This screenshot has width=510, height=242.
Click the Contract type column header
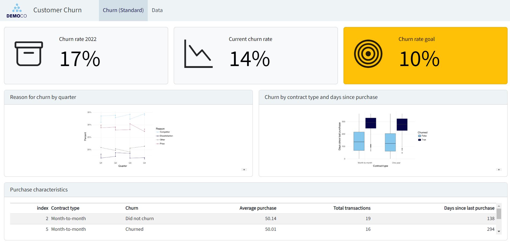point(65,208)
